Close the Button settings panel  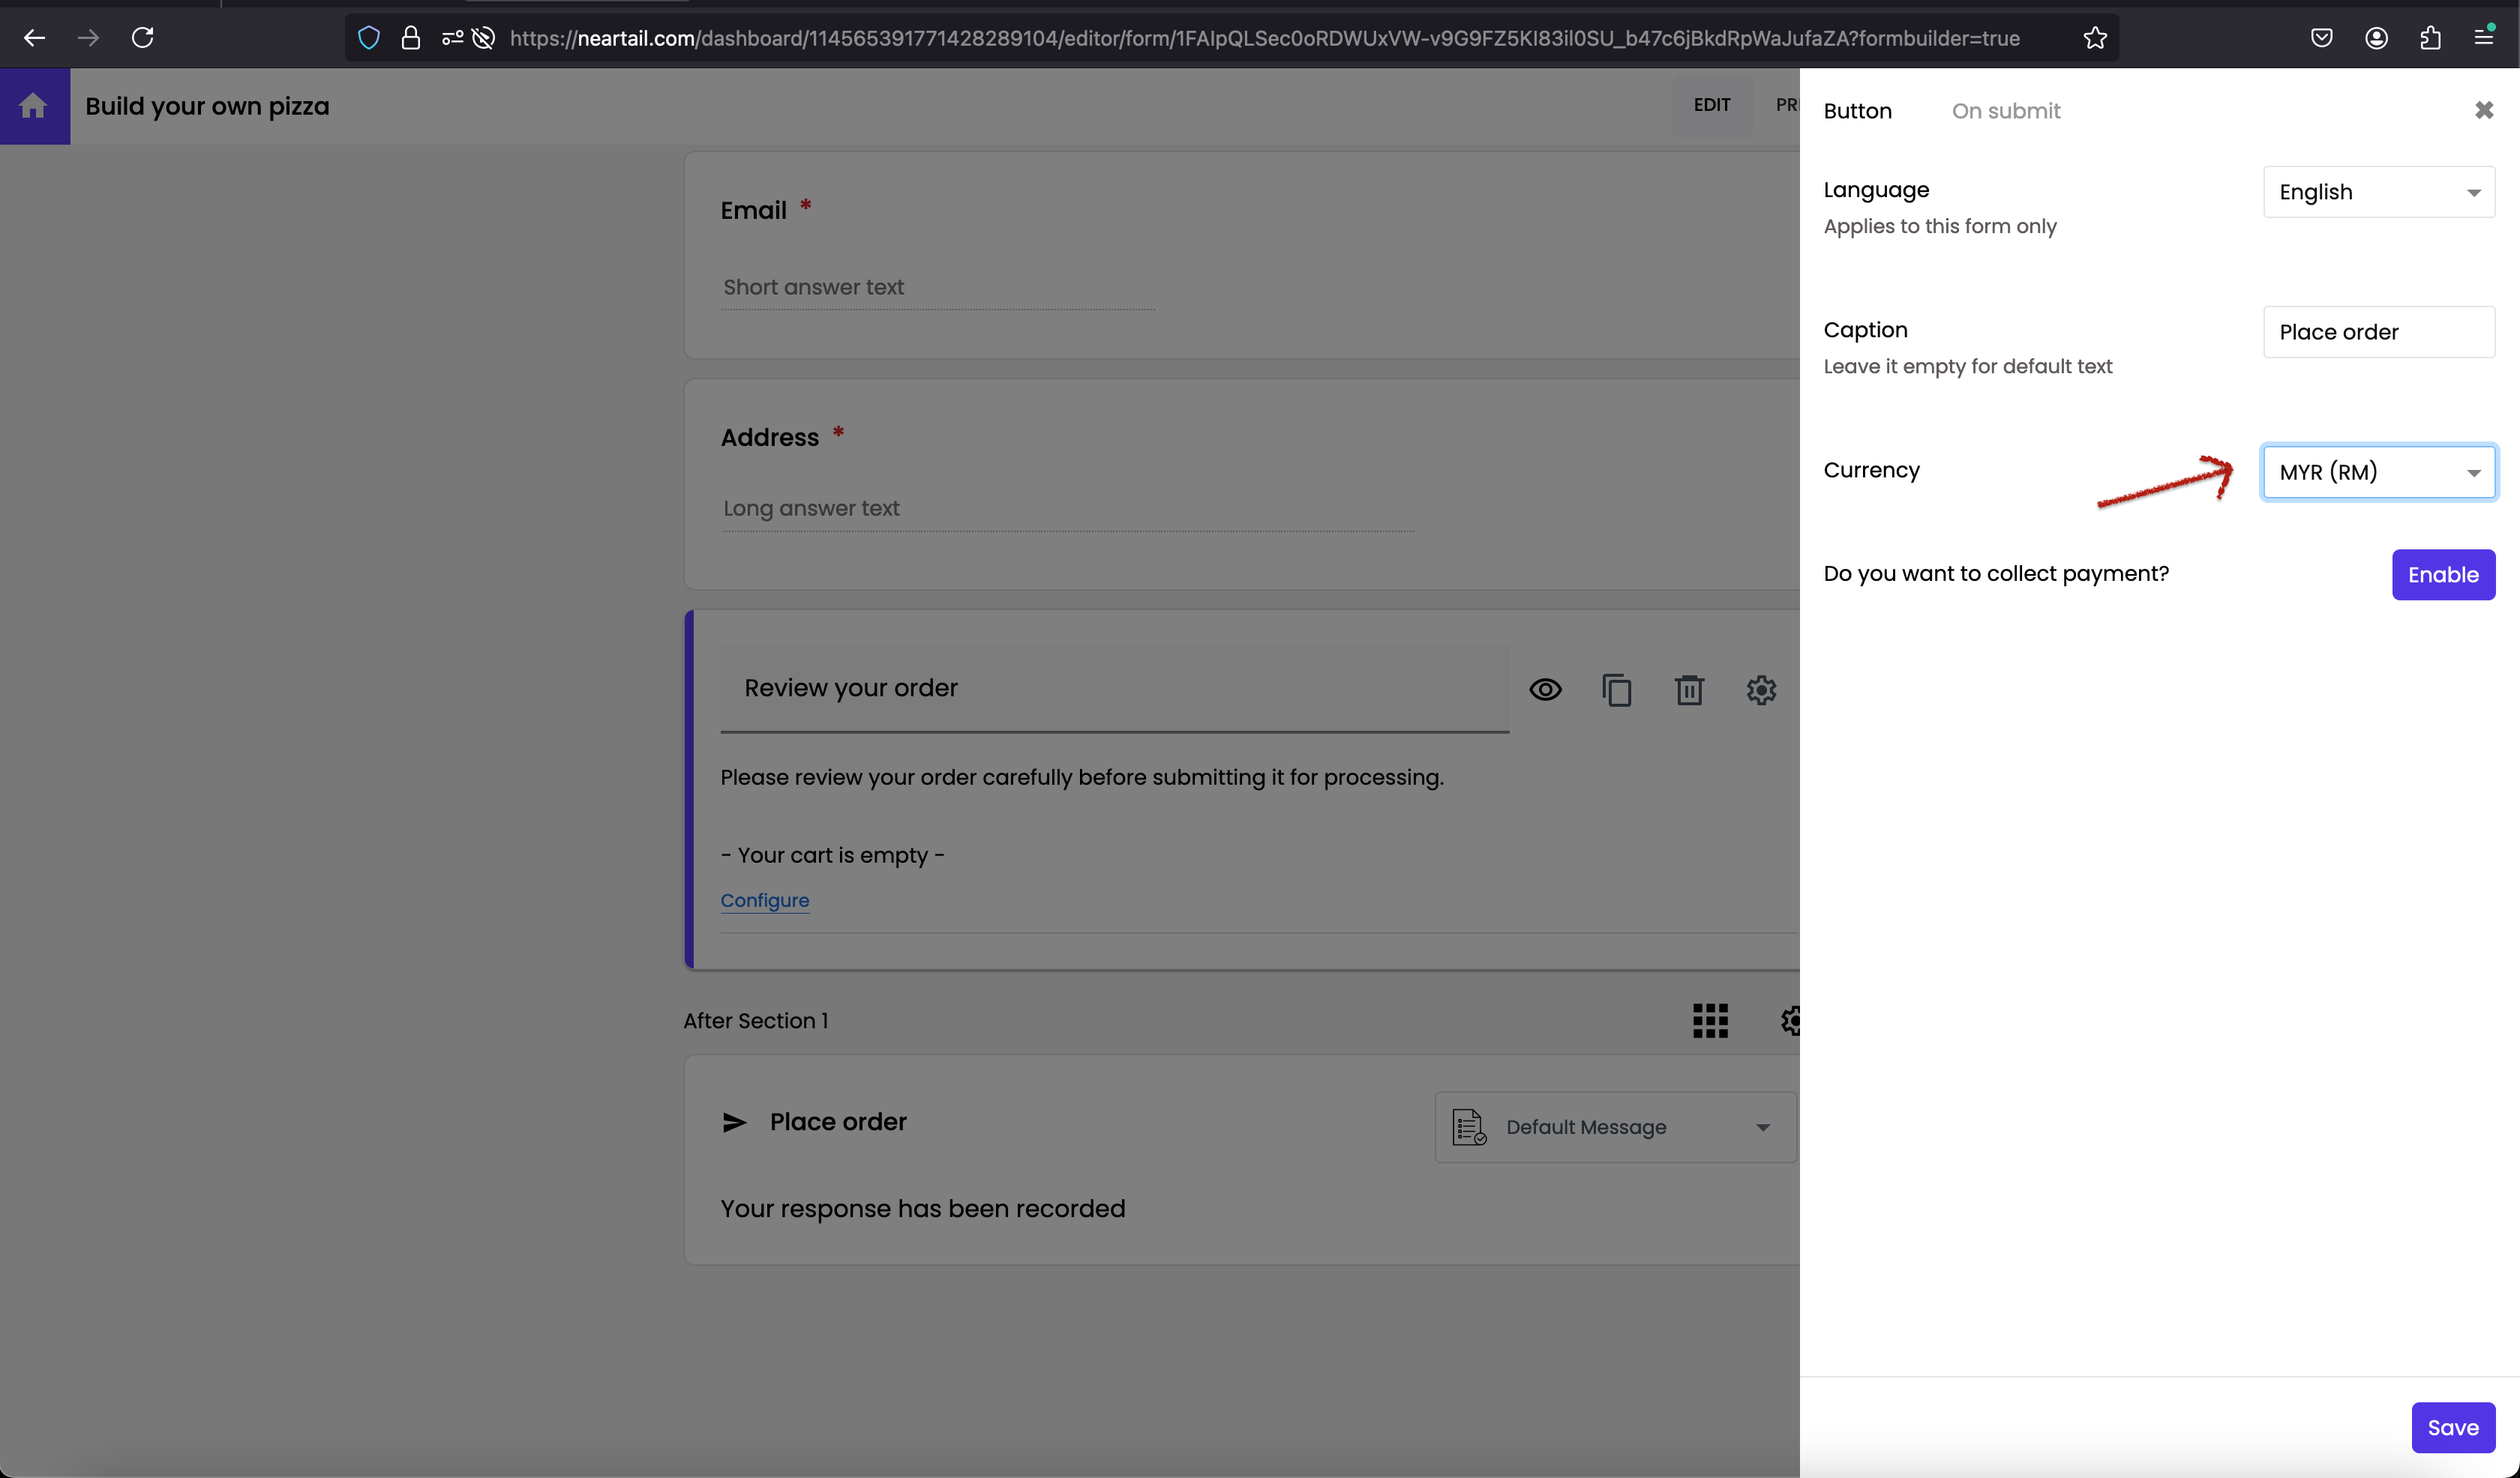pyautogui.click(x=2484, y=110)
